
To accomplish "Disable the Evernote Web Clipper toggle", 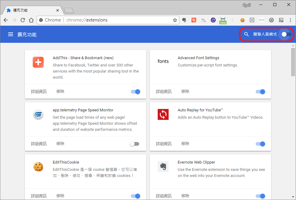I will coord(260,196).
